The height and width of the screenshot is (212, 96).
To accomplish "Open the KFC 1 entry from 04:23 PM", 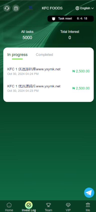I will click(x=49, y=88).
